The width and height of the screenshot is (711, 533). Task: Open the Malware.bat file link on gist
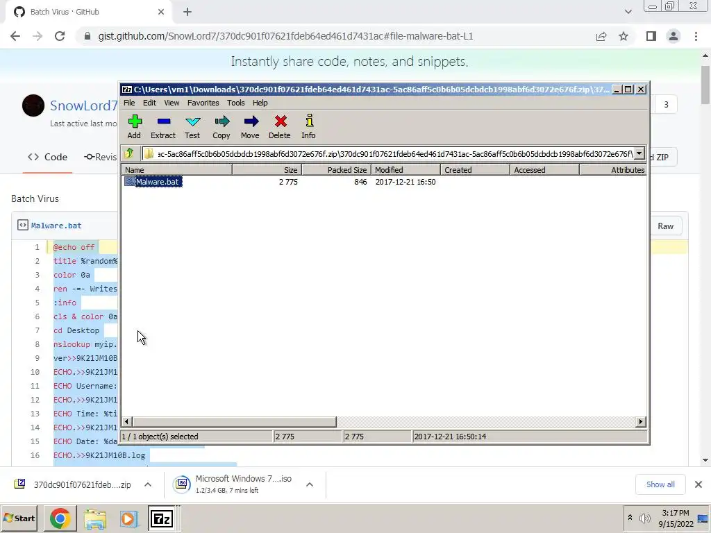56,226
